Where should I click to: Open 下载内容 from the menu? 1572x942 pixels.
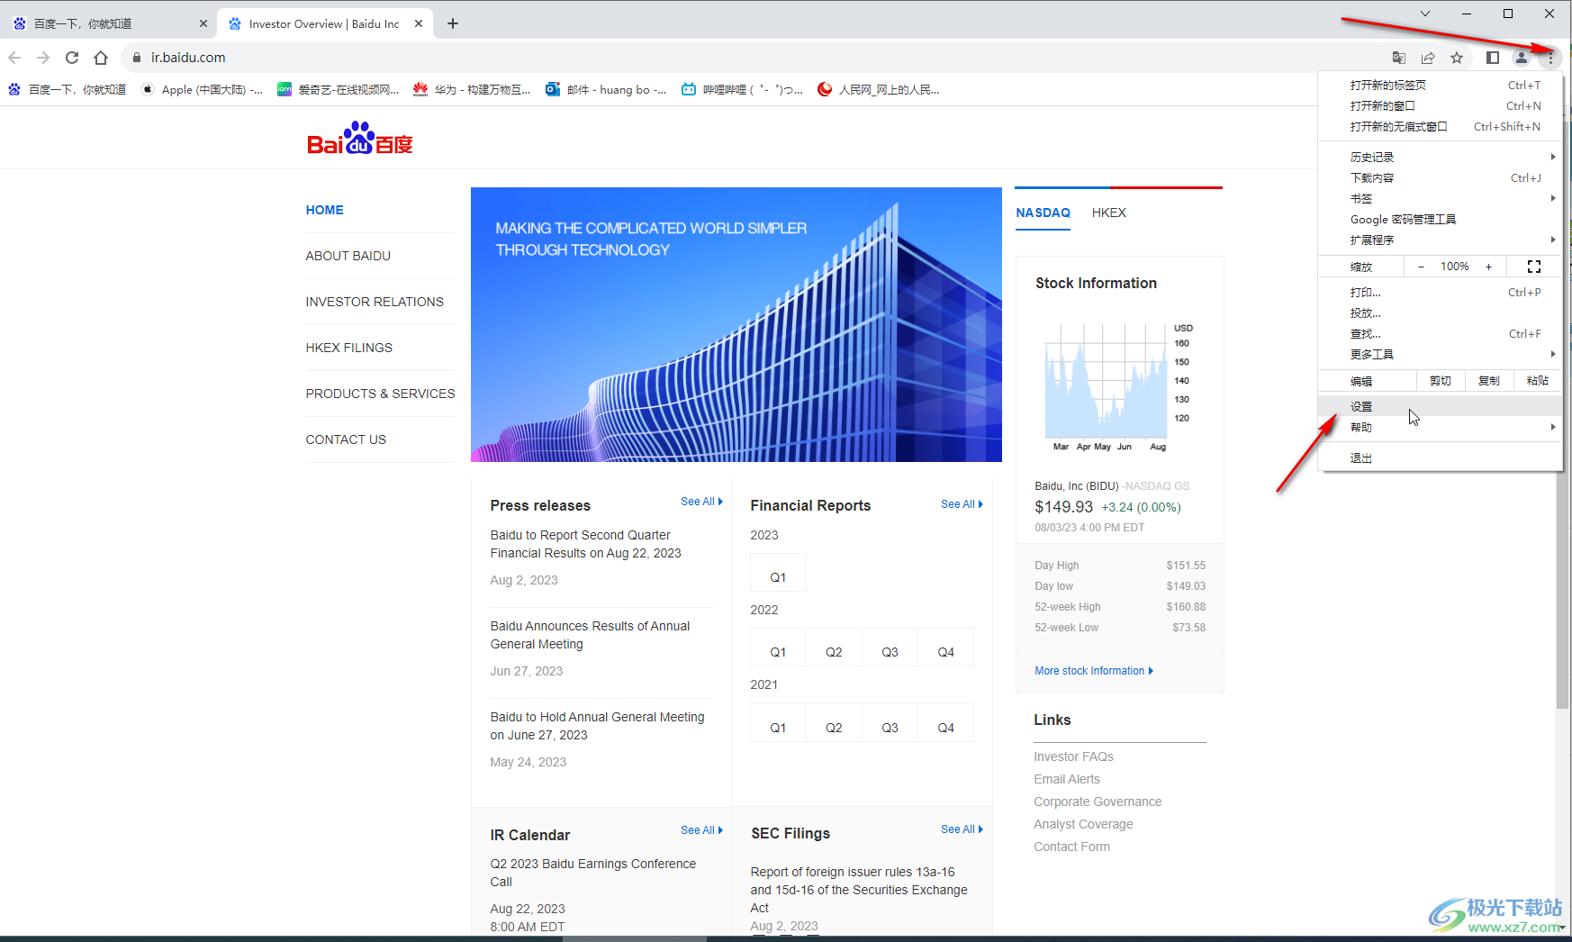click(x=1441, y=177)
